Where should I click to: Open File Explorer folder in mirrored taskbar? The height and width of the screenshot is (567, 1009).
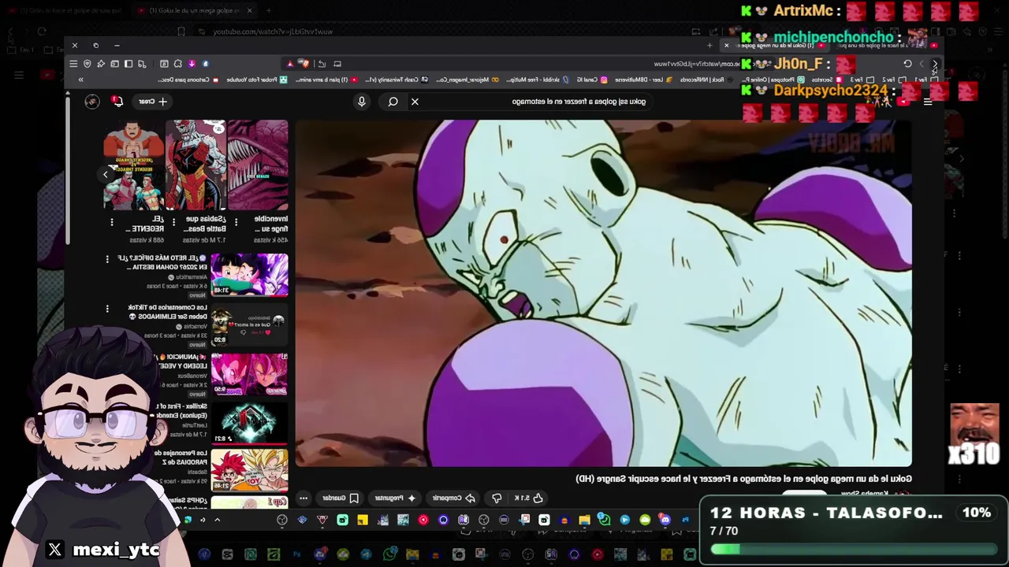tap(584, 520)
